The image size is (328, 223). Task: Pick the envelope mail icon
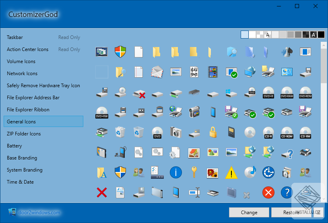pyautogui.click(x=157, y=72)
